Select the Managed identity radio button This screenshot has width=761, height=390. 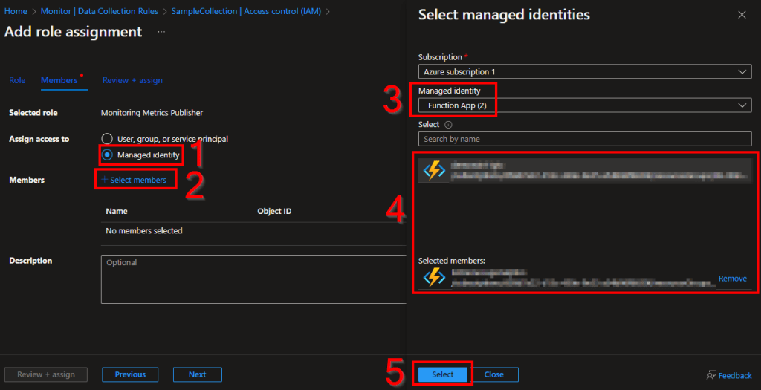click(x=107, y=155)
